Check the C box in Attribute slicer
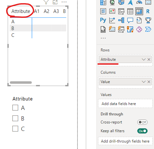The height and width of the screenshot is (149, 154). (x=15, y=129)
